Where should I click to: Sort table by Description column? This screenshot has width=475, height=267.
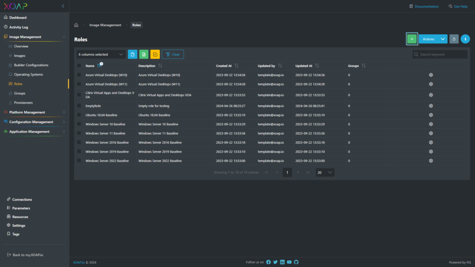coord(160,66)
